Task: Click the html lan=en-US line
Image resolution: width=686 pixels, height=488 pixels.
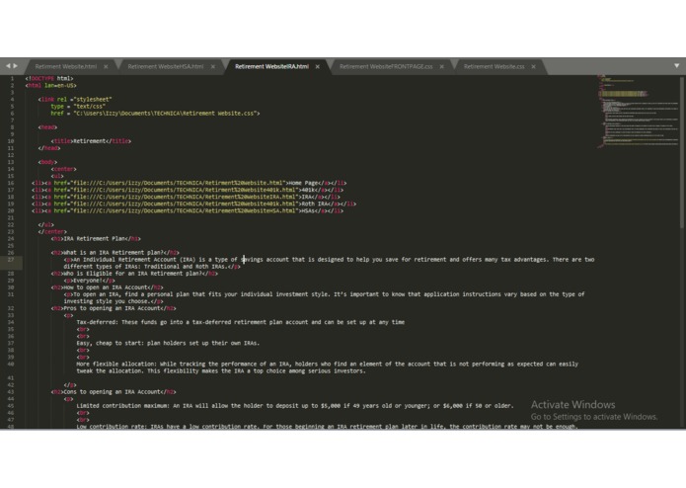Action: pos(50,85)
